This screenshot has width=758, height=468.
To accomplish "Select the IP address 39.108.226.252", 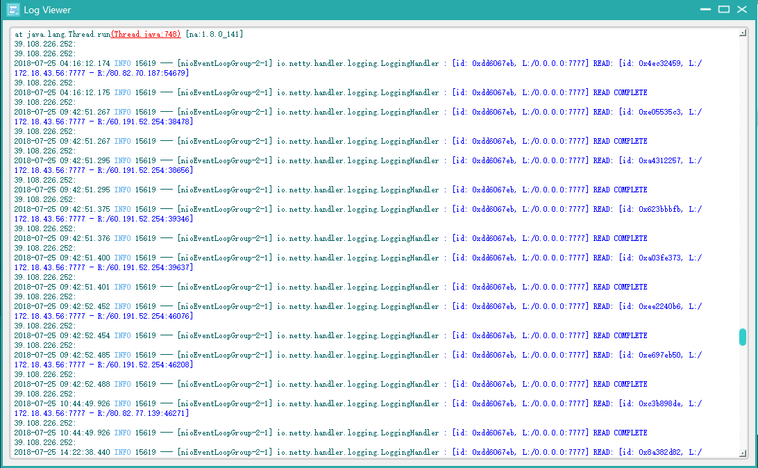I will (x=42, y=43).
